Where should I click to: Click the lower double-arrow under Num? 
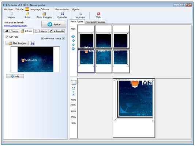click(x=73, y=49)
